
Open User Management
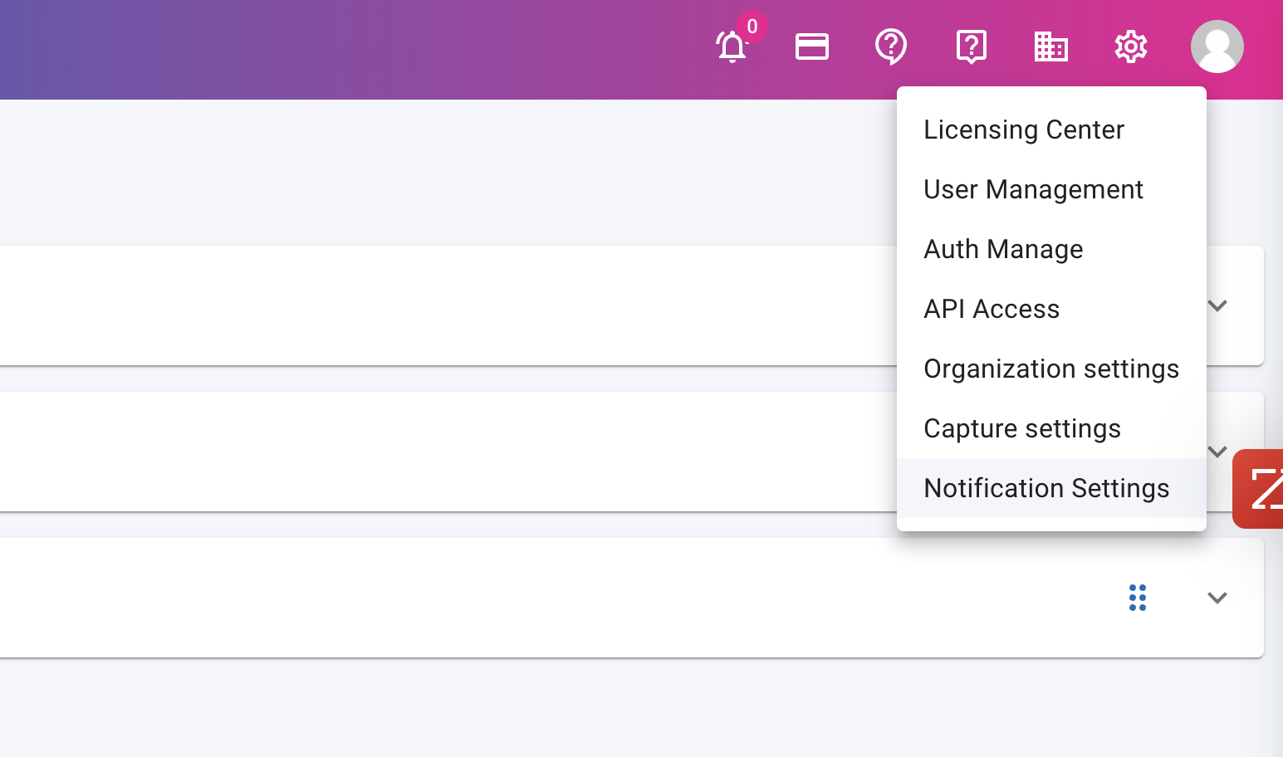pos(1033,189)
